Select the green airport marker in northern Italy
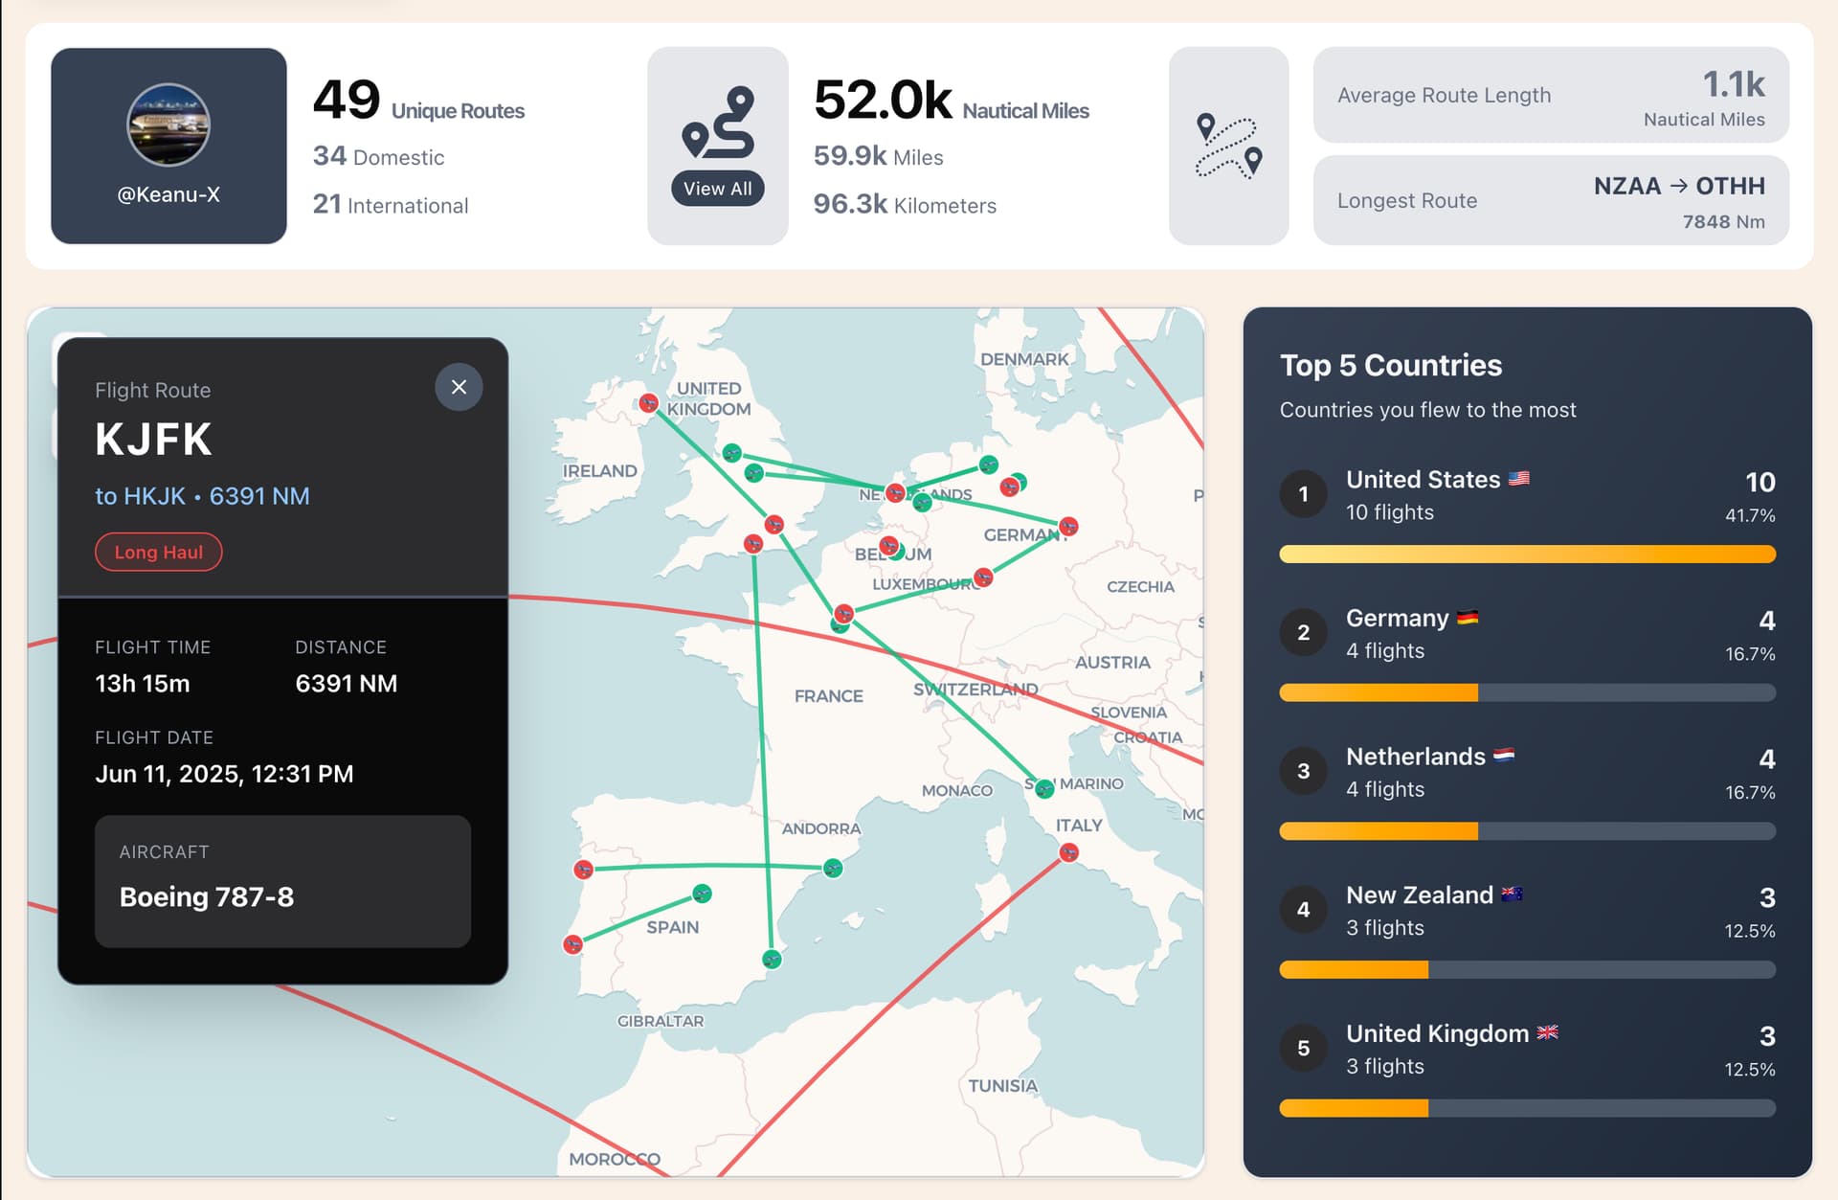The height and width of the screenshot is (1200, 1838). tap(1044, 789)
